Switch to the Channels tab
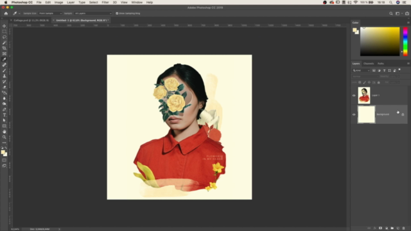 tap(368, 64)
